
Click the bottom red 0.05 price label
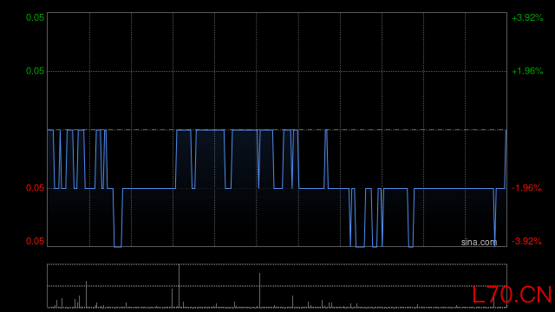coord(35,241)
